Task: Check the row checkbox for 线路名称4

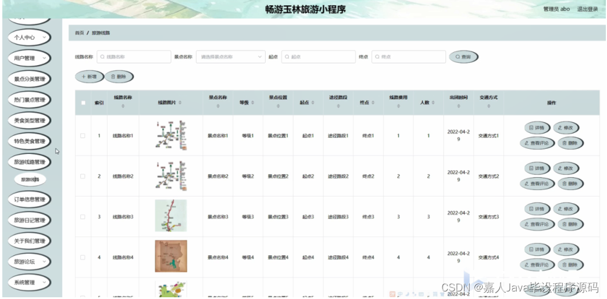Action: (83, 257)
